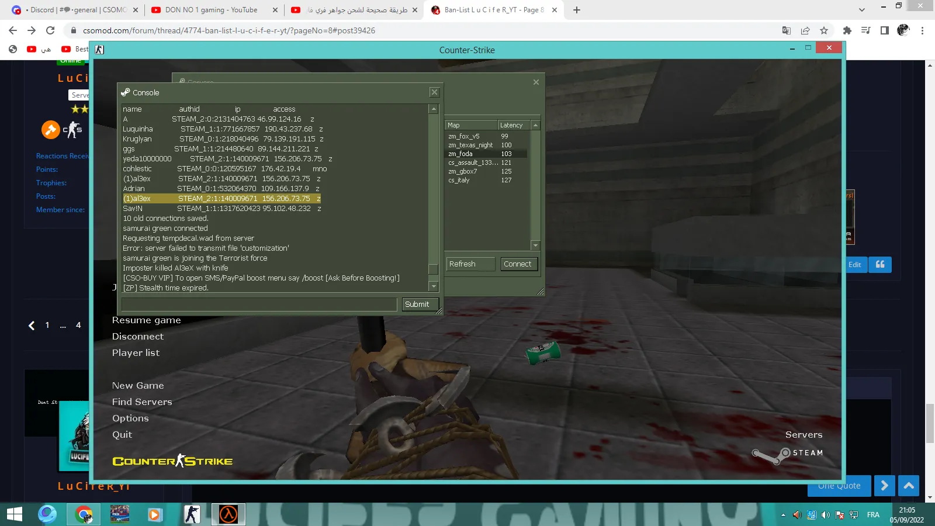935x526 pixels.
Task: Open forum page 4 in pagination
Action: click(78, 326)
